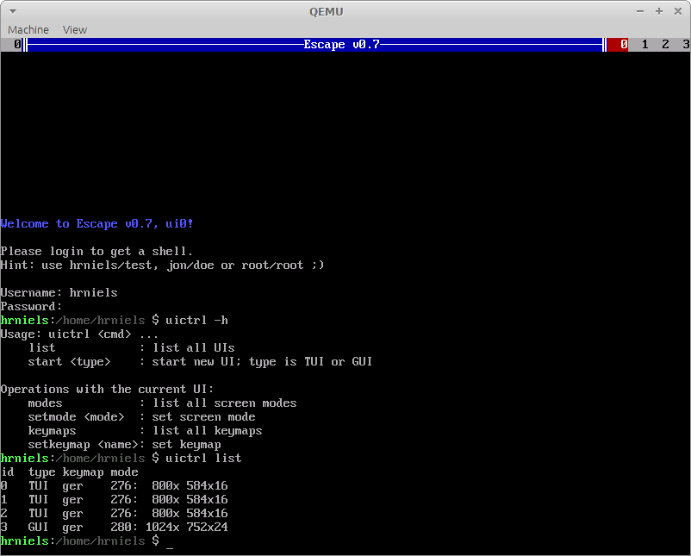Minimize the QEMU window
This screenshot has height=556, width=691.
click(640, 11)
